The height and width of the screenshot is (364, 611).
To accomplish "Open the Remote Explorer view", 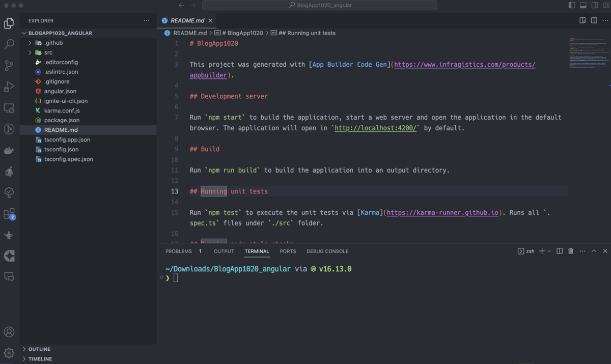I will [9, 108].
